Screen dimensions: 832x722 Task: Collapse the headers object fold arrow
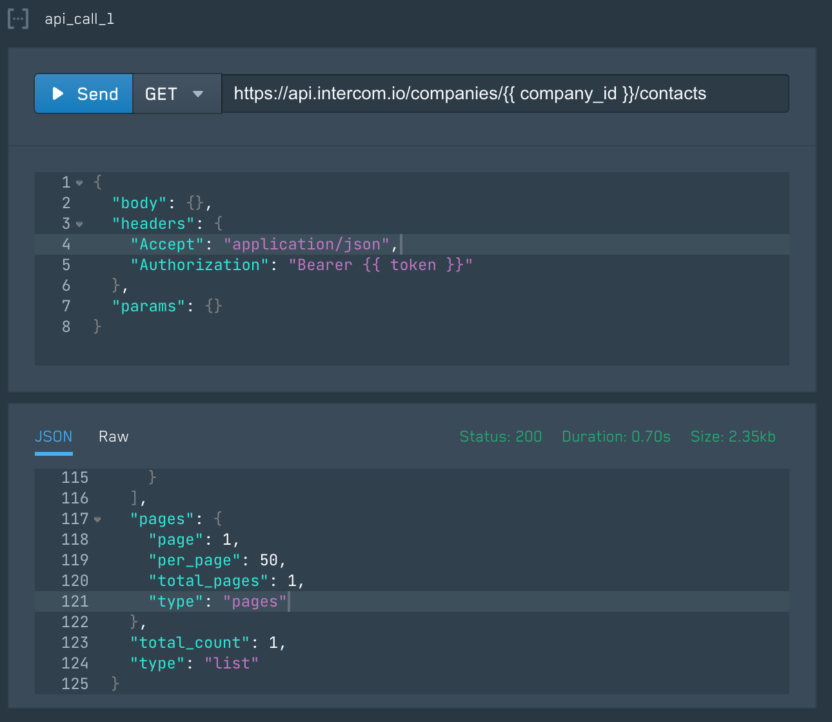click(x=79, y=224)
